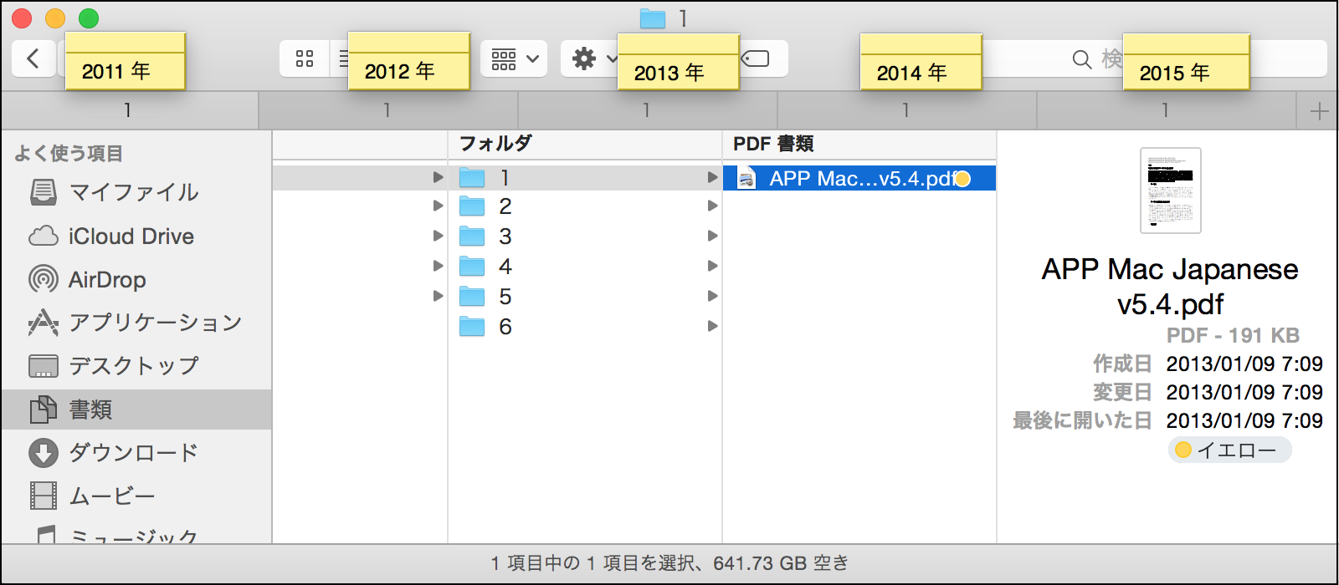
Task: Expand folder 4 via its arrow
Action: point(712,267)
